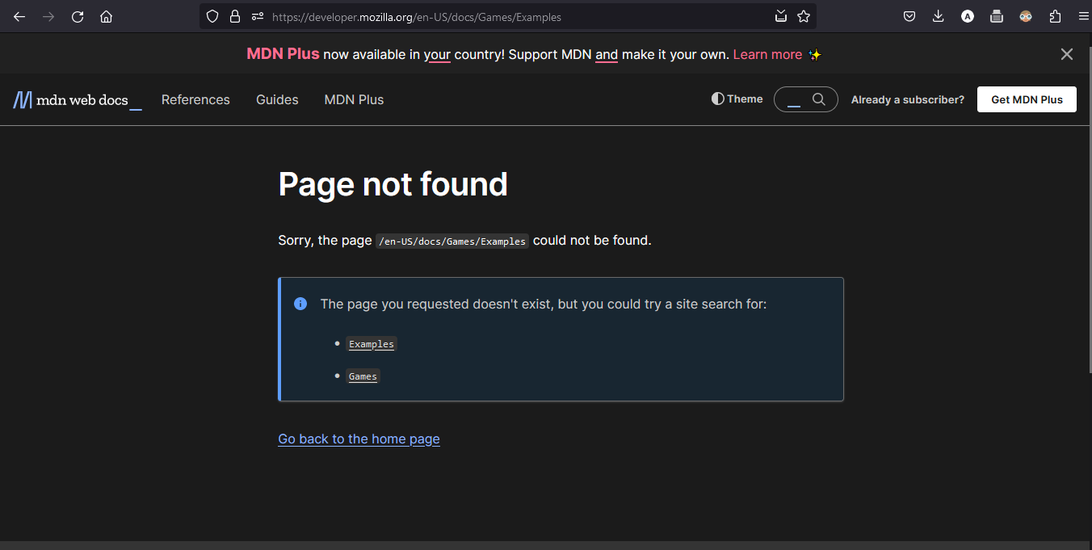
Task: Click the padlock site security icon
Action: pos(234,16)
